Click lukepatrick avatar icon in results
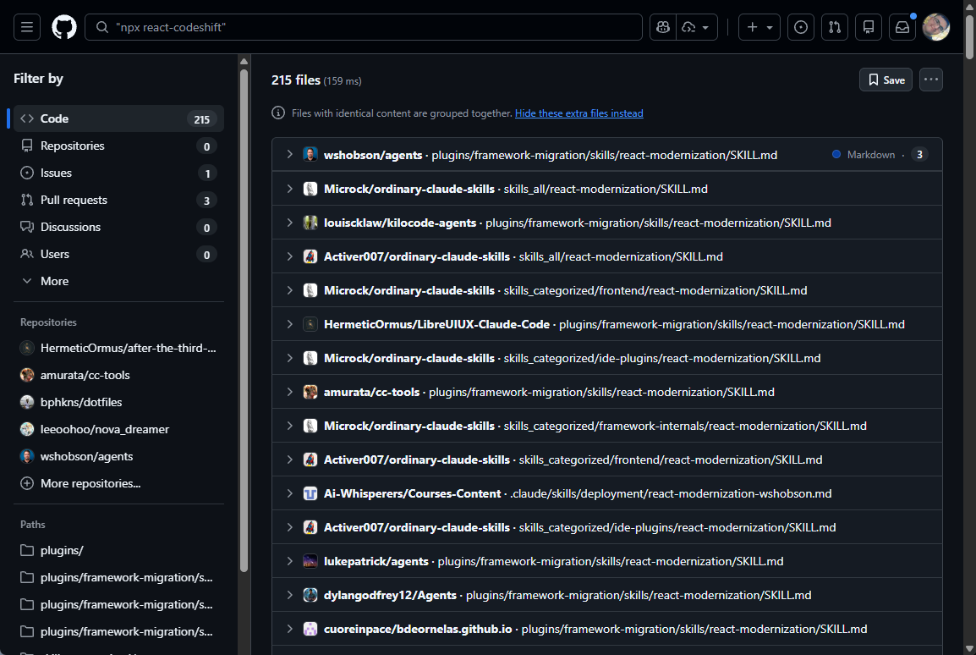Viewport: 976px width, 655px height. pyautogui.click(x=310, y=561)
